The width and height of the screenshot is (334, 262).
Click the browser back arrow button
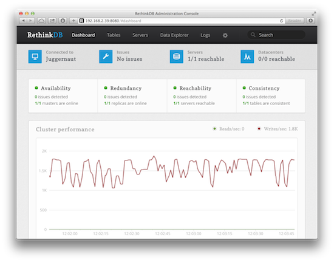click(23, 21)
